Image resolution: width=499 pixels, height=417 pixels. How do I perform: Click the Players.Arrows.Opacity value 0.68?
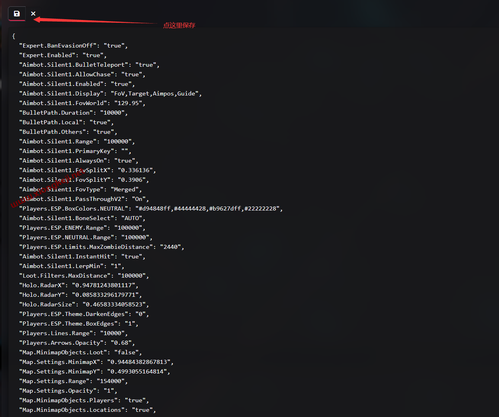pyautogui.click(x=121, y=343)
